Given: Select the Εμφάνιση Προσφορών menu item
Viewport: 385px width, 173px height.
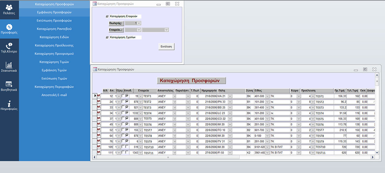Looking at the screenshot, I should 54,12.
